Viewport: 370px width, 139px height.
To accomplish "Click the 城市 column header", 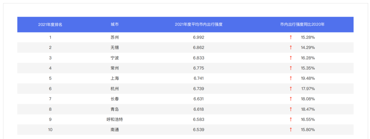I will tap(115, 25).
